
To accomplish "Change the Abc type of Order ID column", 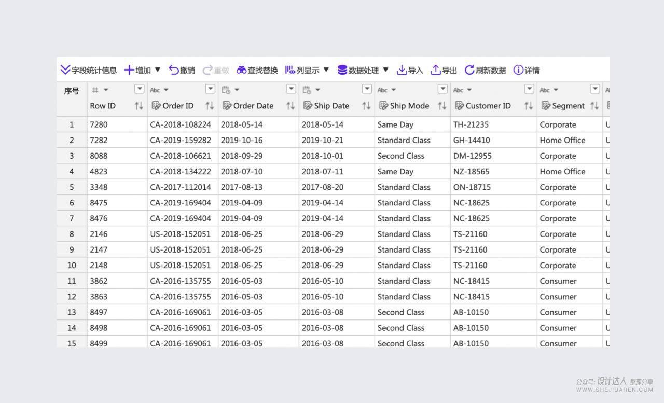I will tap(159, 90).
